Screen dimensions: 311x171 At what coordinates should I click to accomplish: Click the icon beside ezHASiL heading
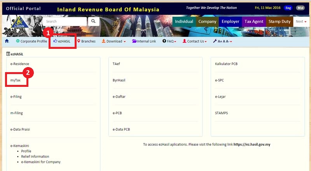coord(8,54)
